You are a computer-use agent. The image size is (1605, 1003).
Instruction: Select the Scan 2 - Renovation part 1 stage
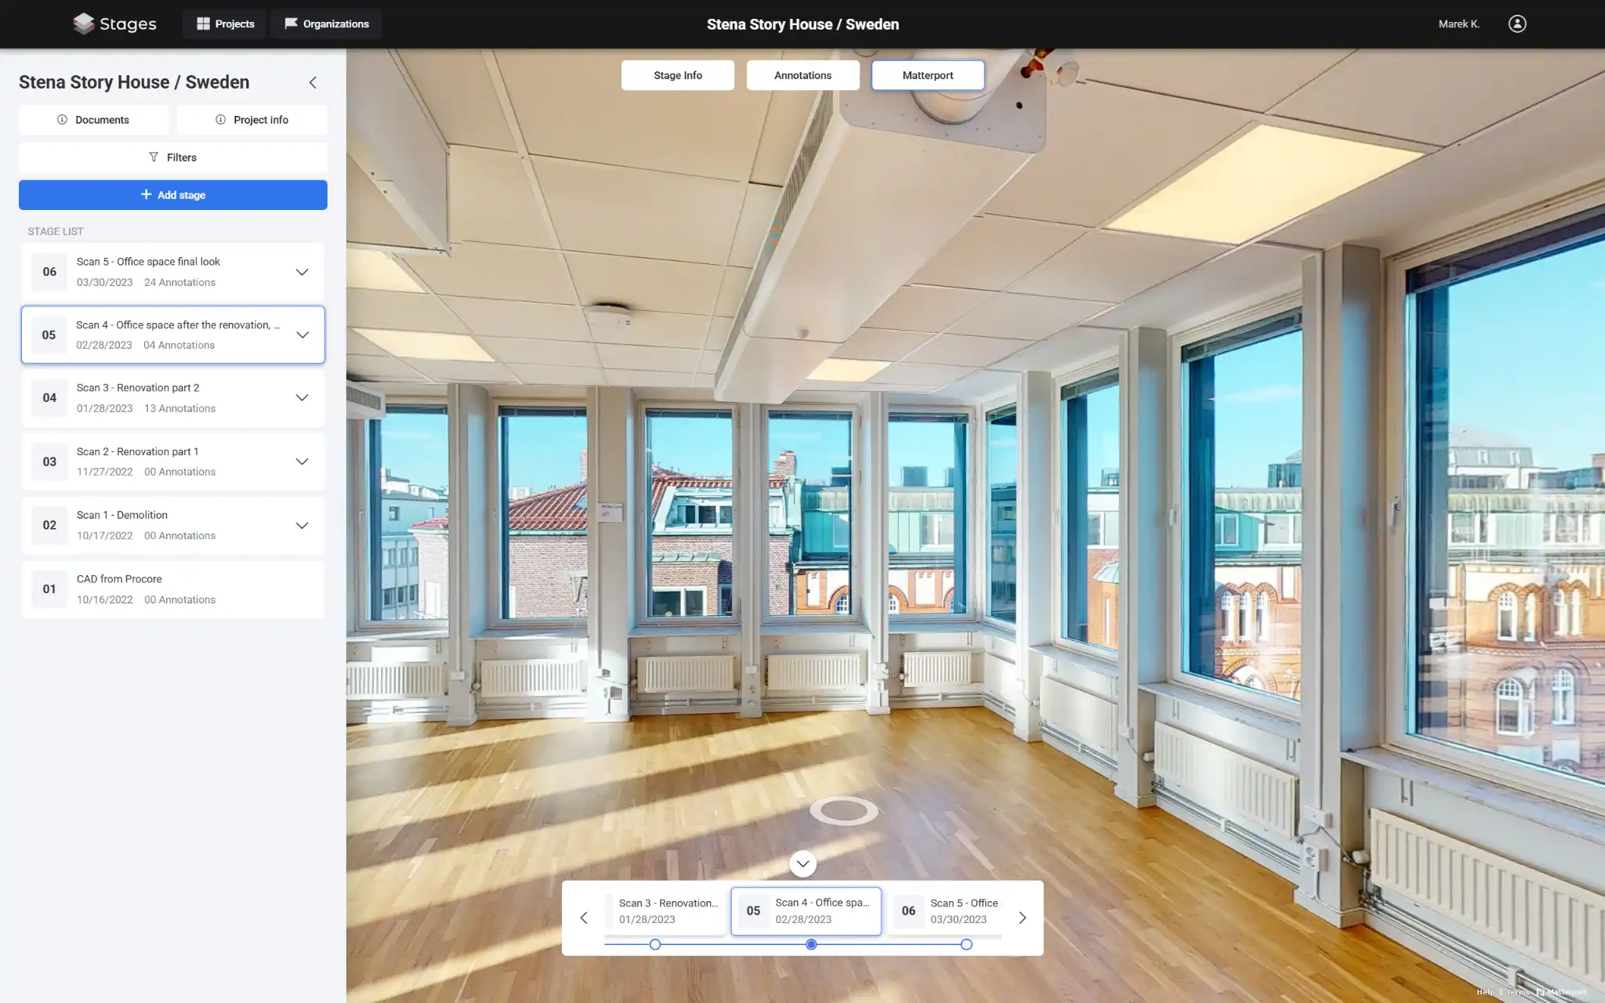(173, 462)
